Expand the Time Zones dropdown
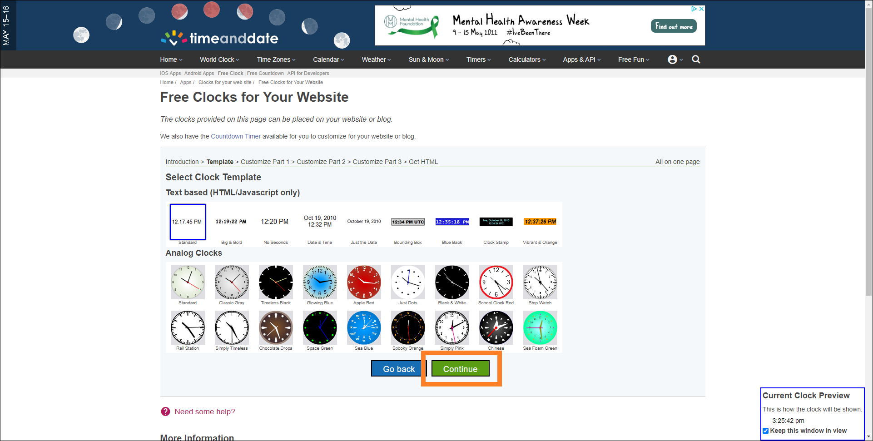The image size is (873, 441). 276,59
